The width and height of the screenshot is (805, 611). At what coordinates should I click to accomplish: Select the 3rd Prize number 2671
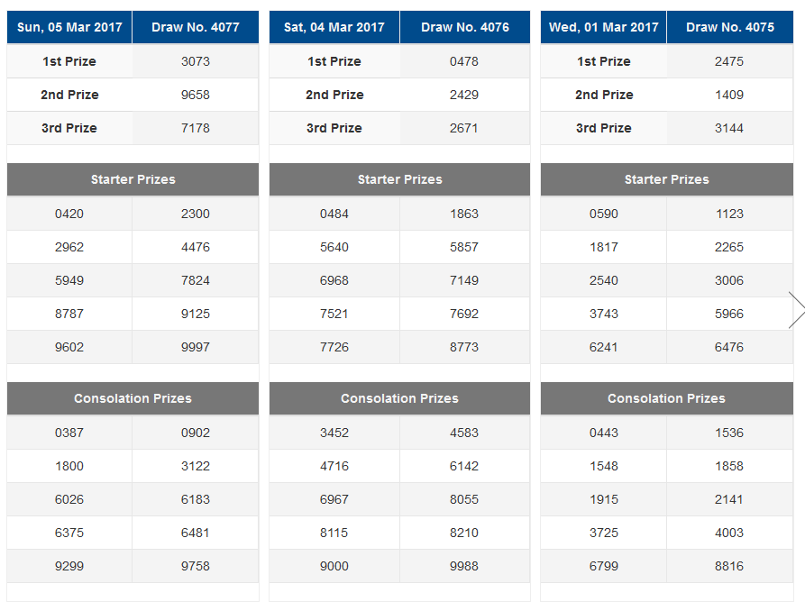(464, 128)
